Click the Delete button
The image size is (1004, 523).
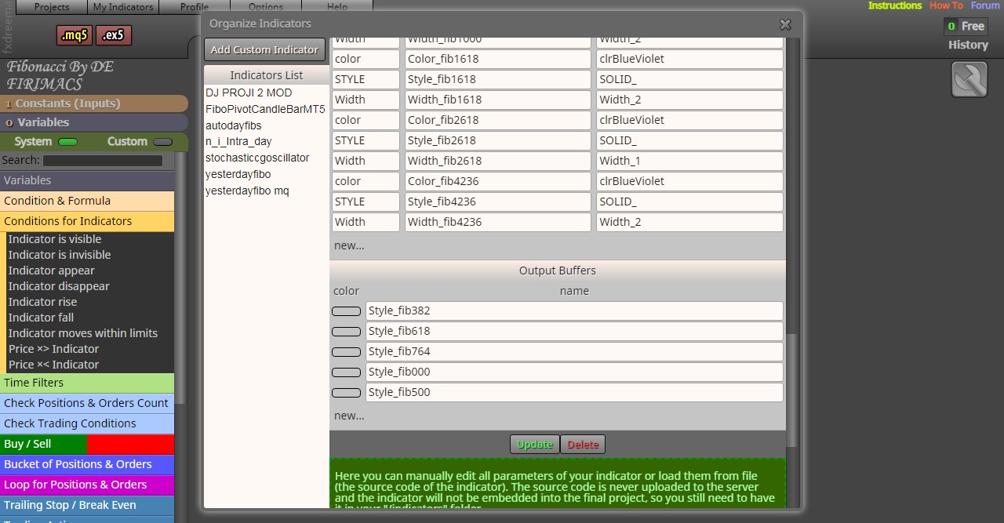(583, 445)
